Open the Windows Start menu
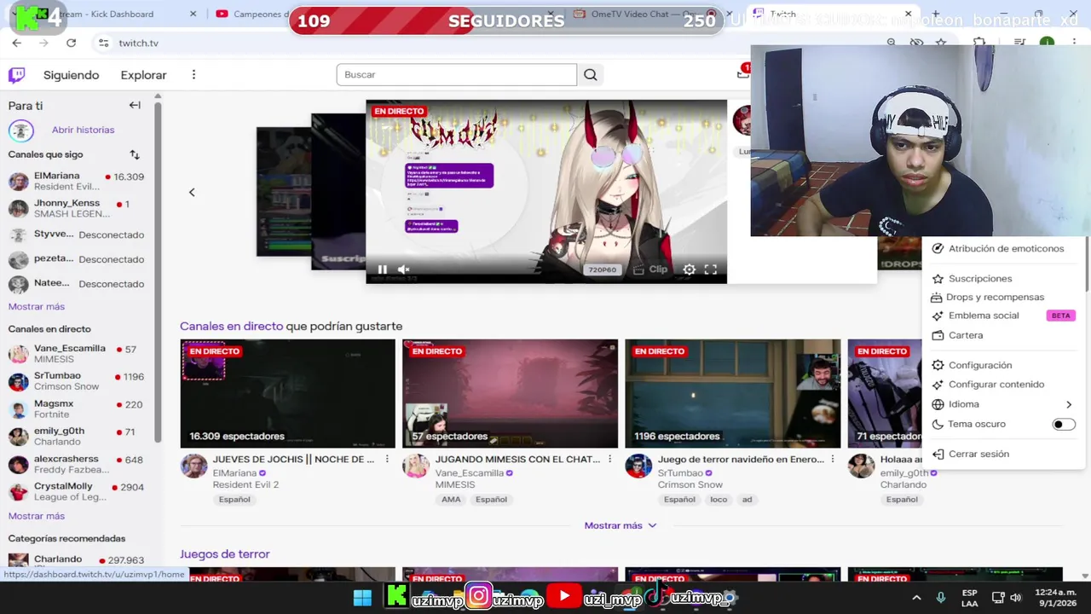The height and width of the screenshot is (614, 1091). click(x=362, y=597)
